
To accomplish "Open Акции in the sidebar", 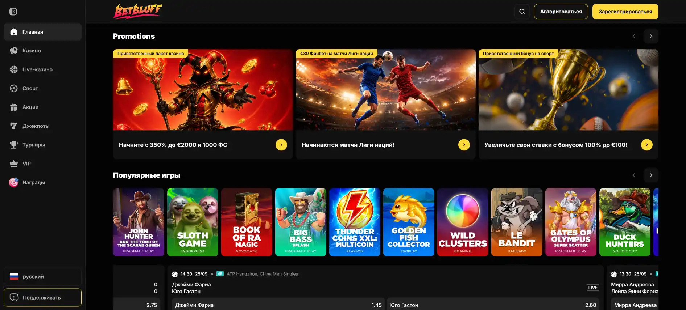I will pos(43,107).
